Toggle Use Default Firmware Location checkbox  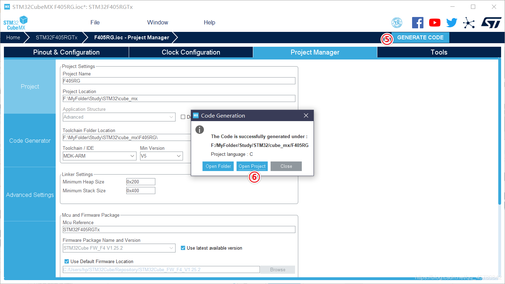pos(67,261)
